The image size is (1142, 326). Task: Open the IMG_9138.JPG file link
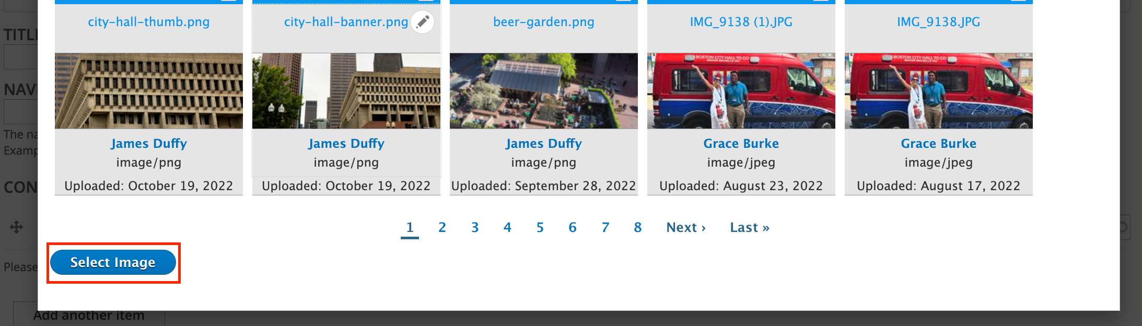point(938,22)
